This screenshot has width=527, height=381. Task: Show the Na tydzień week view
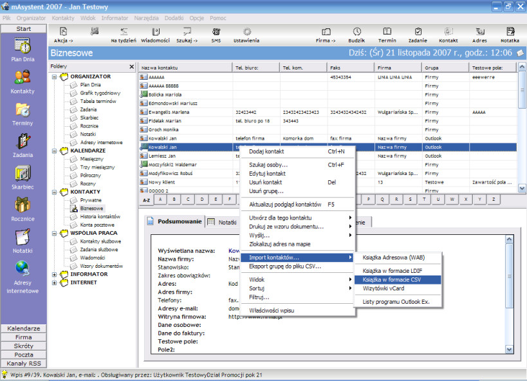[x=124, y=35]
